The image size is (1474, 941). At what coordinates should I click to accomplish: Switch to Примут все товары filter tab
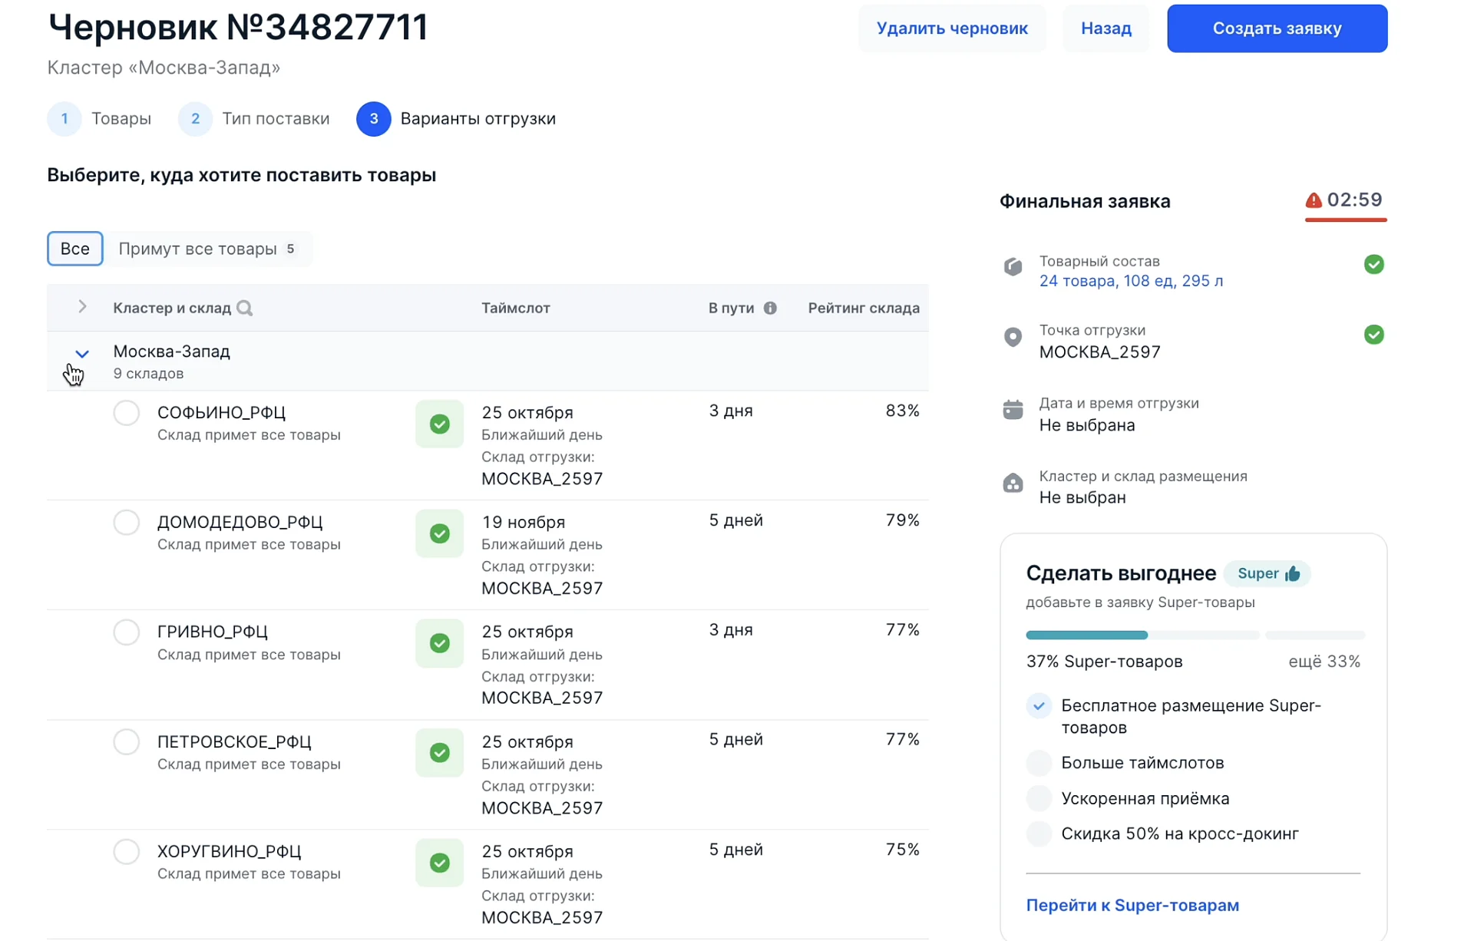(x=207, y=249)
